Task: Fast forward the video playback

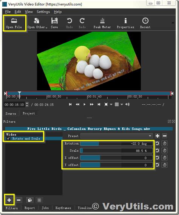Action: pos(91,105)
